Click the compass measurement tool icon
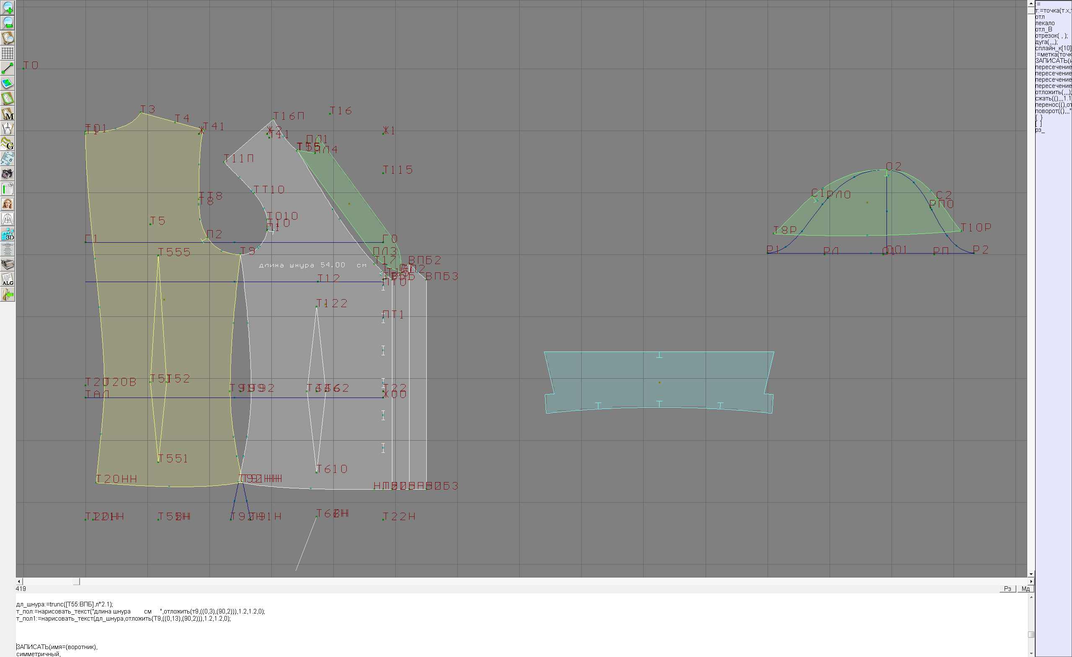Screen dimensions: 1072x657 coord(8,129)
